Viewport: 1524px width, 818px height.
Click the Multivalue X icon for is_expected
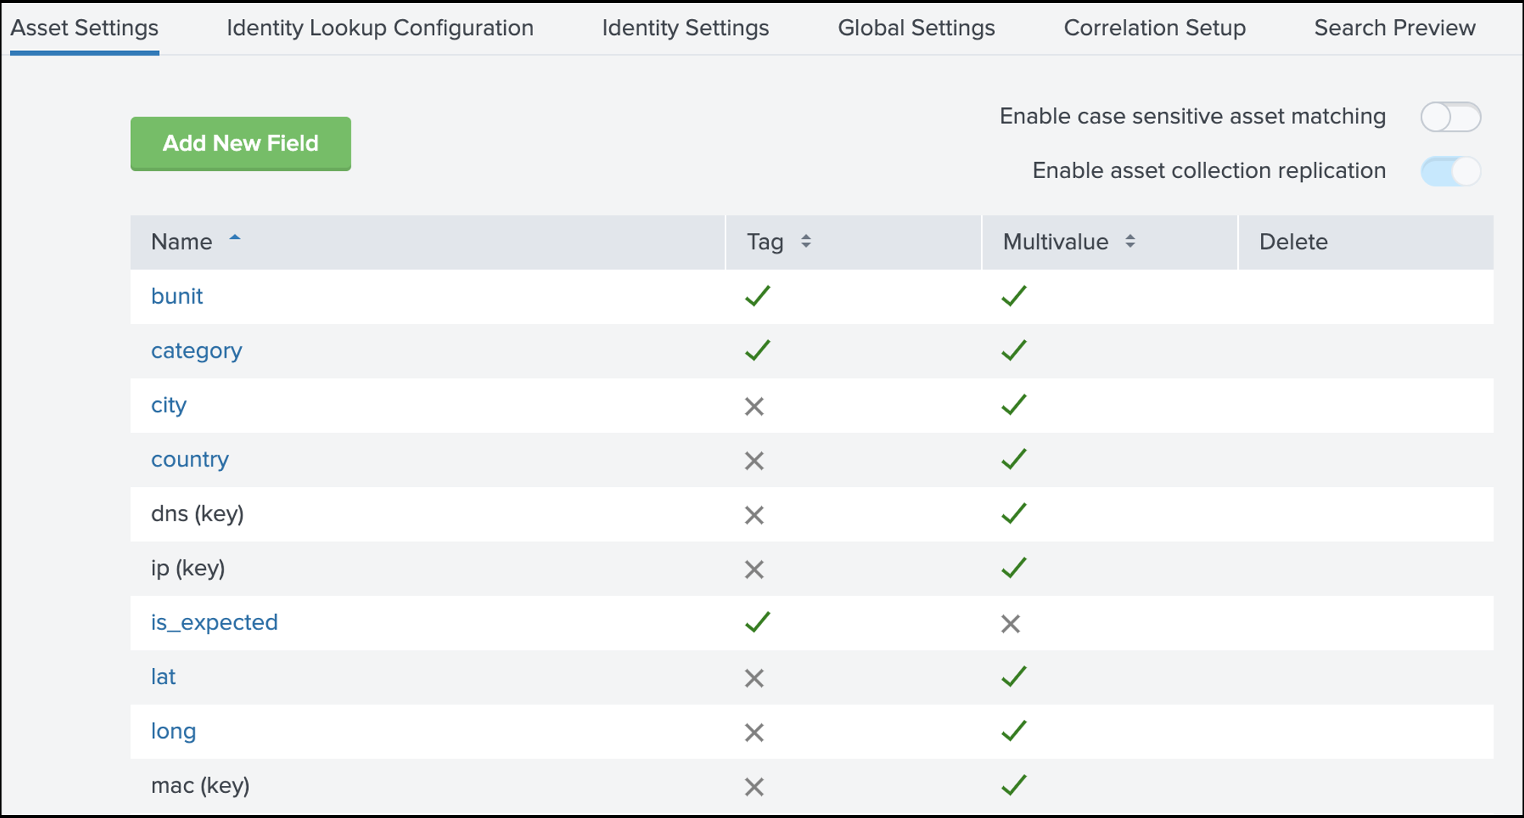(1010, 624)
